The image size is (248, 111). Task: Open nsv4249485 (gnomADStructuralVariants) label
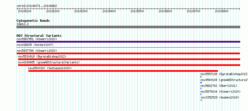pyautogui.click(x=49, y=62)
